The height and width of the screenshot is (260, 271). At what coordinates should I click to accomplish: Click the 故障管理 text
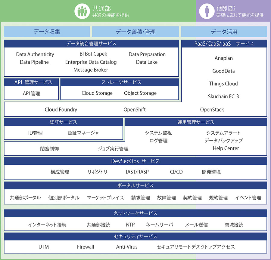167,198
